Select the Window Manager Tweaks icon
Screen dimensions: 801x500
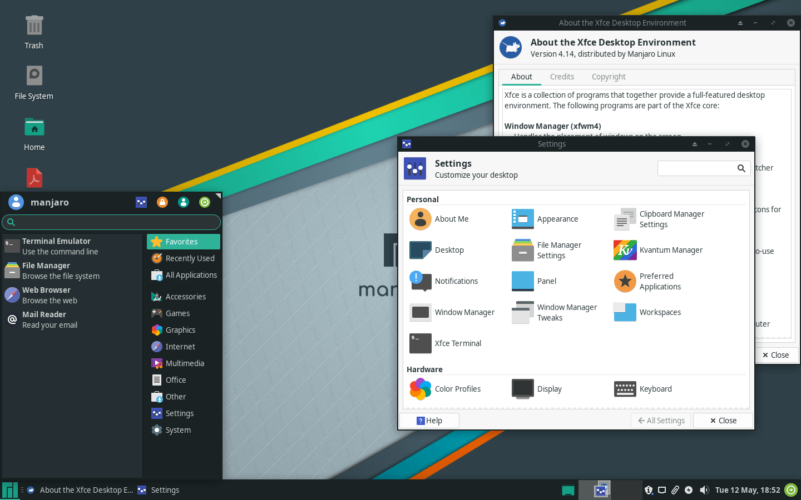pyautogui.click(x=522, y=312)
